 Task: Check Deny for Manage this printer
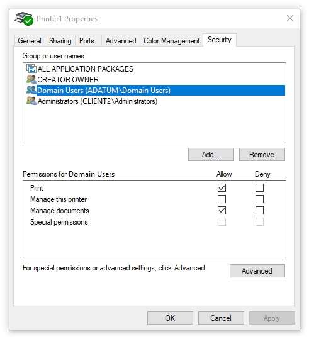click(x=259, y=199)
